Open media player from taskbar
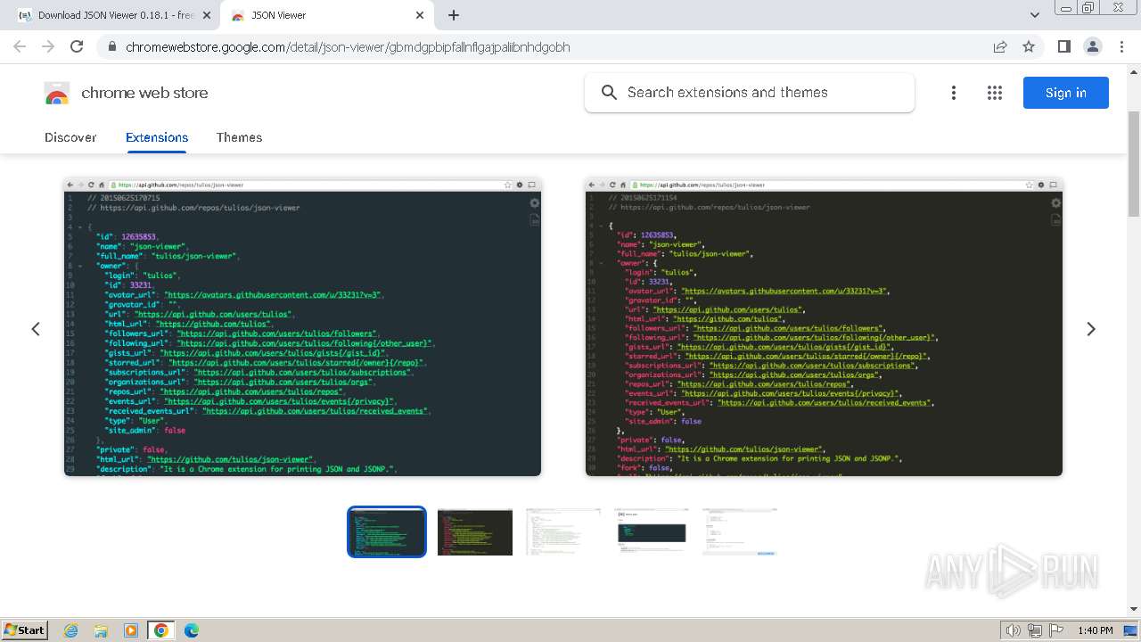This screenshot has width=1141, height=642. point(130,630)
